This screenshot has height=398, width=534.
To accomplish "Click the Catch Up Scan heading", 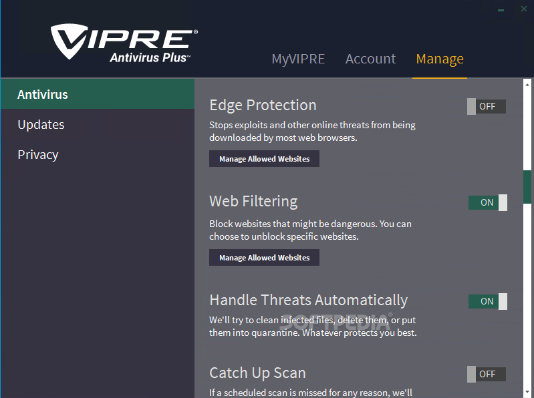I will (x=257, y=373).
